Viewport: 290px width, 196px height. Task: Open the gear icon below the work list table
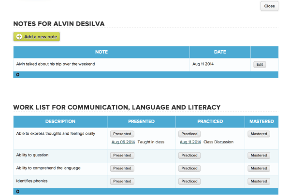[18, 192]
